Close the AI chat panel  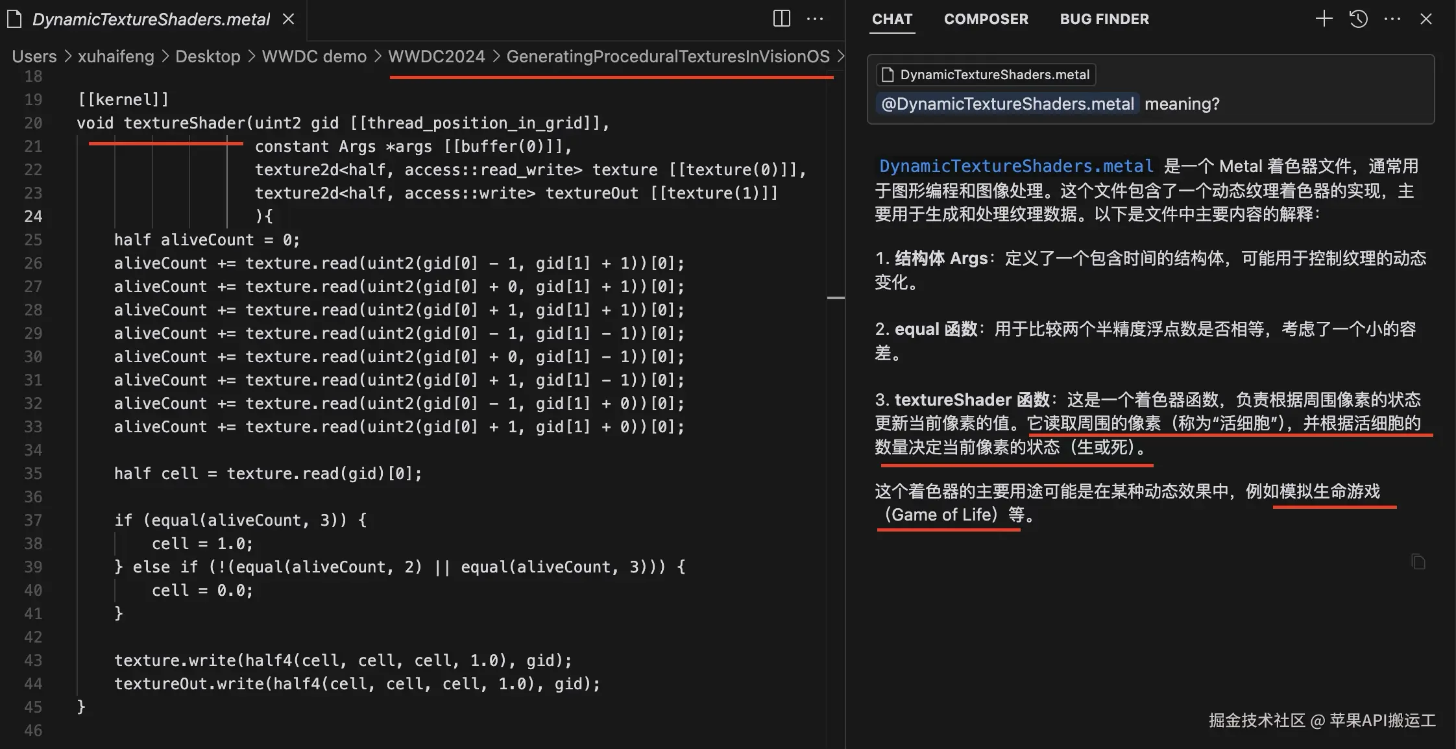(x=1426, y=19)
